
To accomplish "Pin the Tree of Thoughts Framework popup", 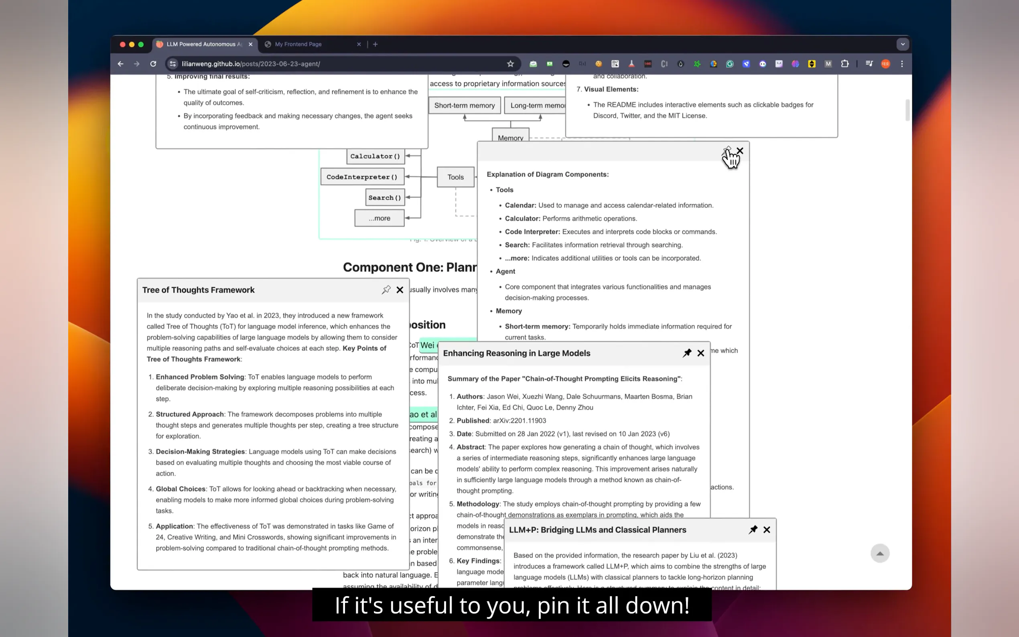I will [386, 290].
